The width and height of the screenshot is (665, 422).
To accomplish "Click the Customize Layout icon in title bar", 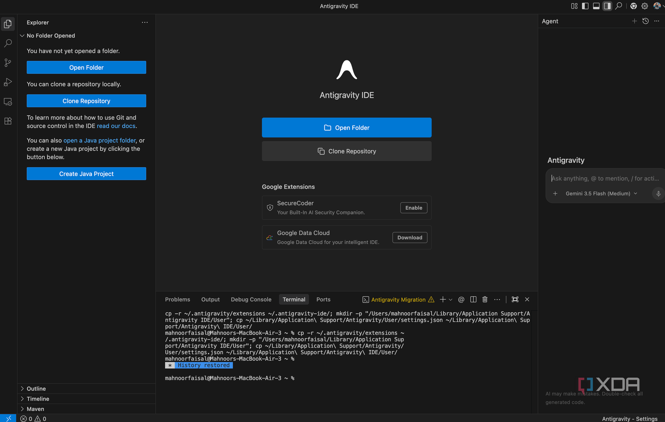I will 574,6.
